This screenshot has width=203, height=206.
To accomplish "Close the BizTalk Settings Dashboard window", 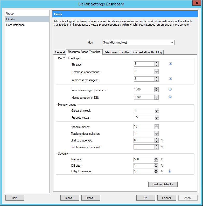I will (x=197, y=3).
